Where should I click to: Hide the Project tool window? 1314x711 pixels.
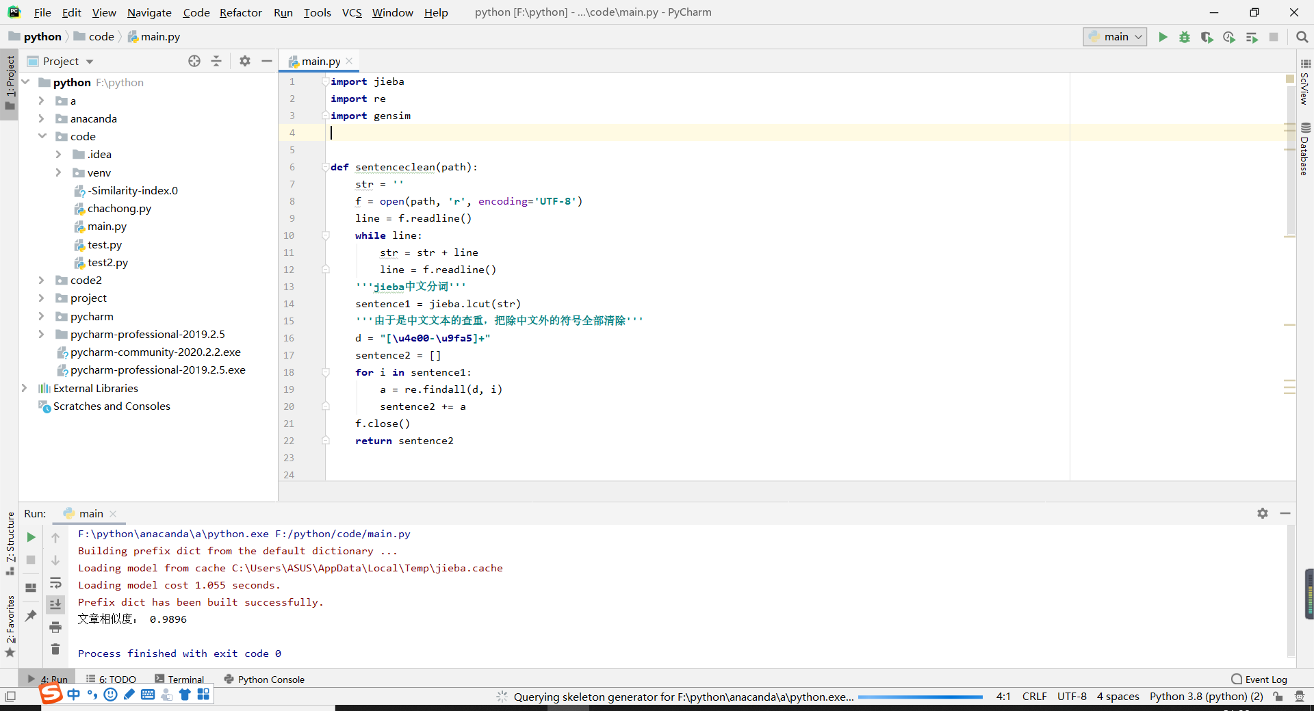point(267,61)
